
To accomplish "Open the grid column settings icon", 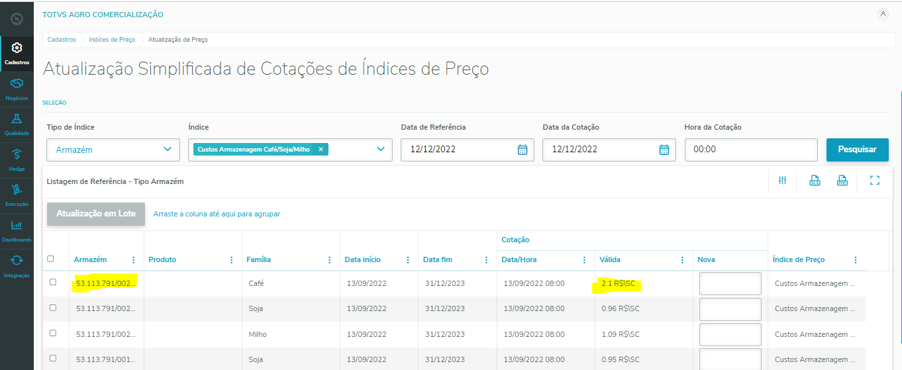I will tap(782, 181).
